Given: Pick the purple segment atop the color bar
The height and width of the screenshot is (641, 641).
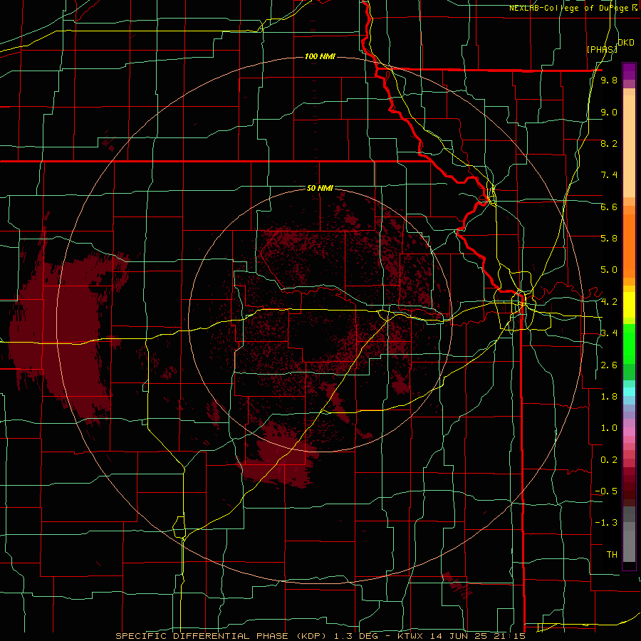Looking at the screenshot, I should pos(629,71).
